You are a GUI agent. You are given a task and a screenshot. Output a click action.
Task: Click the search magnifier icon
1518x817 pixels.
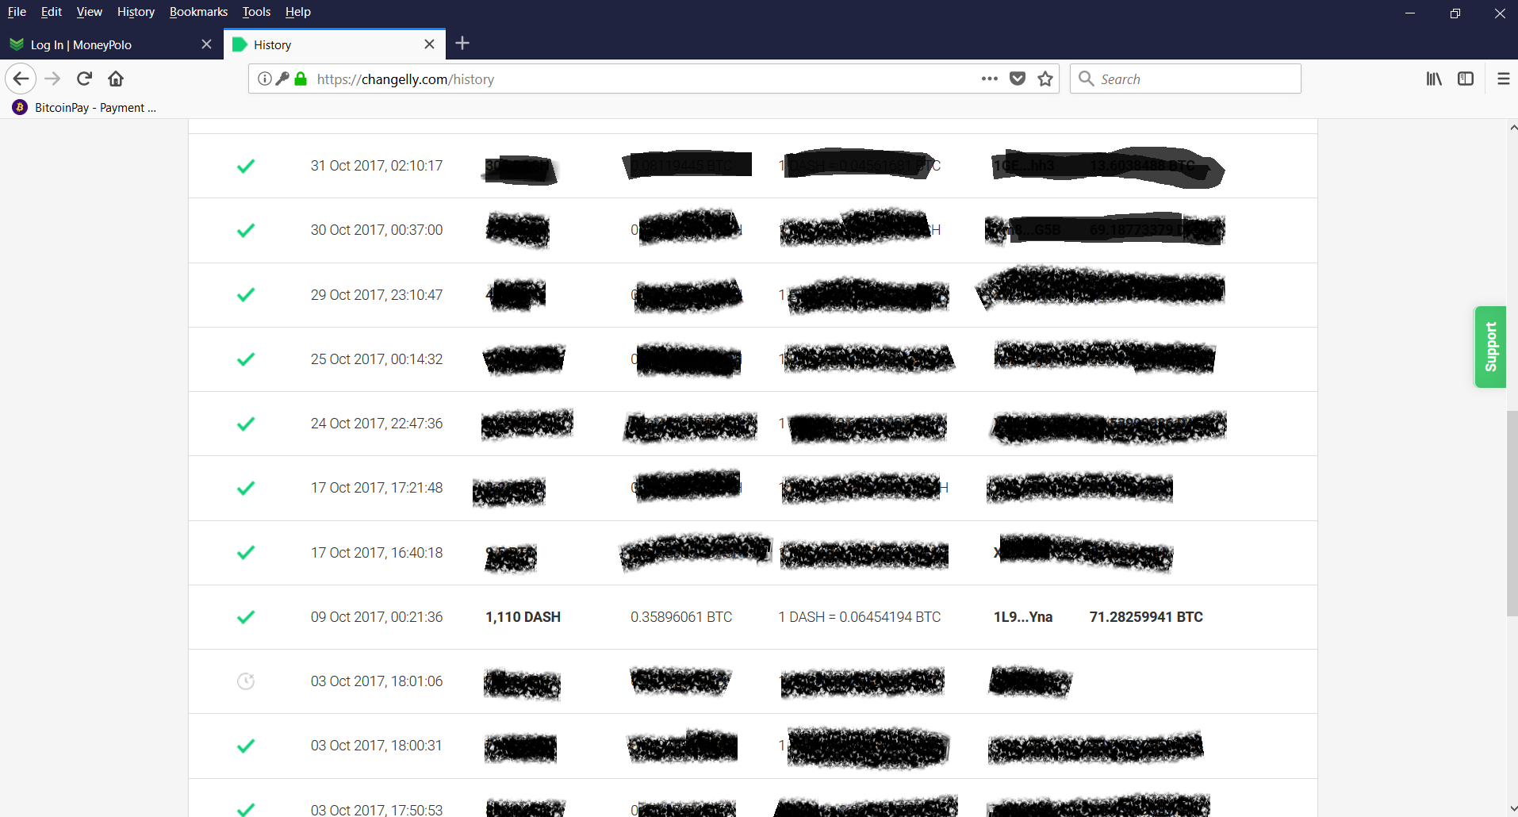pyautogui.click(x=1086, y=79)
